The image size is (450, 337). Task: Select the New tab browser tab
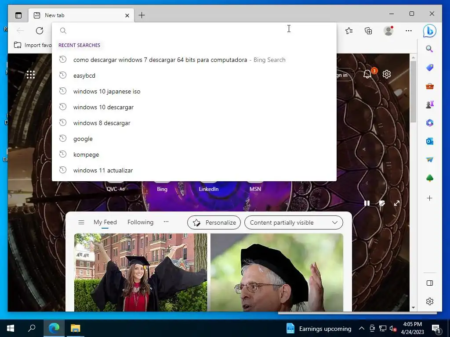tap(81, 15)
